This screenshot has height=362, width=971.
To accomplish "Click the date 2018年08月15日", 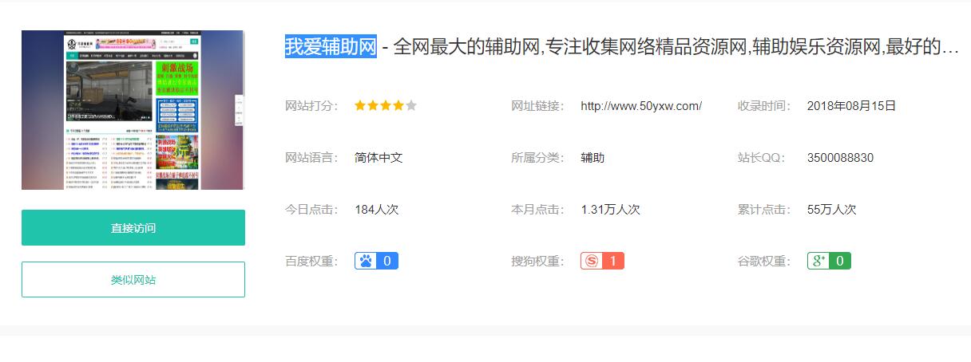I will [851, 106].
